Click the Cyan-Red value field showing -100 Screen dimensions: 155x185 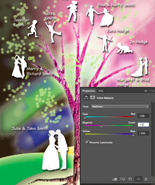143,116
